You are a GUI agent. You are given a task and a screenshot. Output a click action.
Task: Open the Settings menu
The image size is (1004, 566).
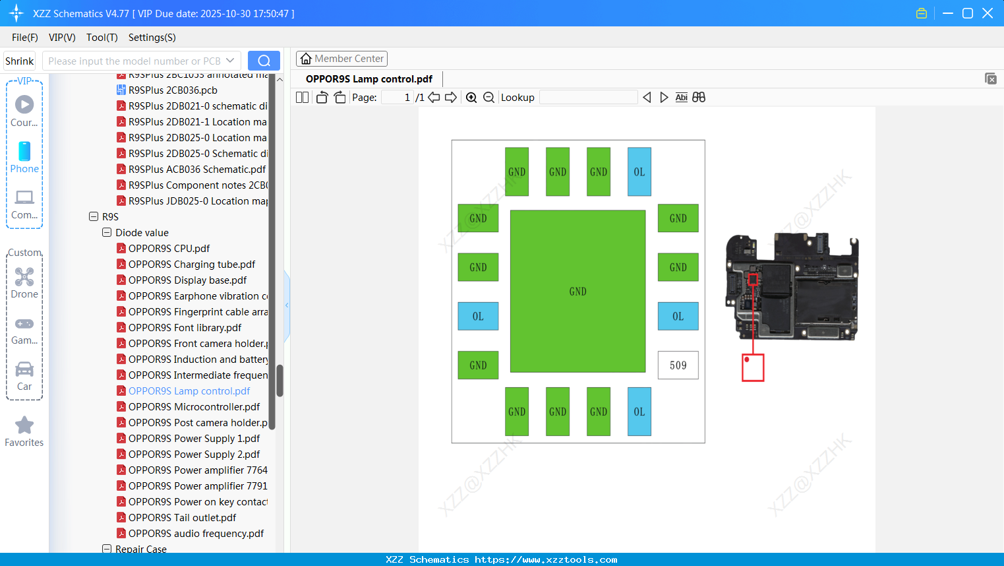(x=152, y=38)
